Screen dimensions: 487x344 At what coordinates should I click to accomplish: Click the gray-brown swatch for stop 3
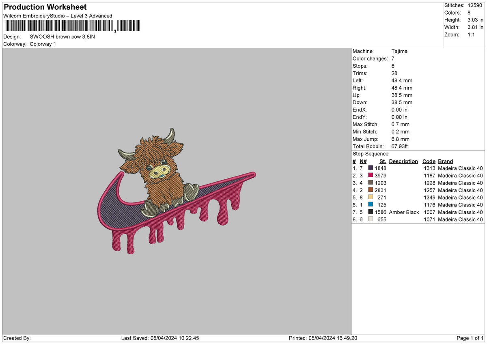pyautogui.click(x=371, y=183)
